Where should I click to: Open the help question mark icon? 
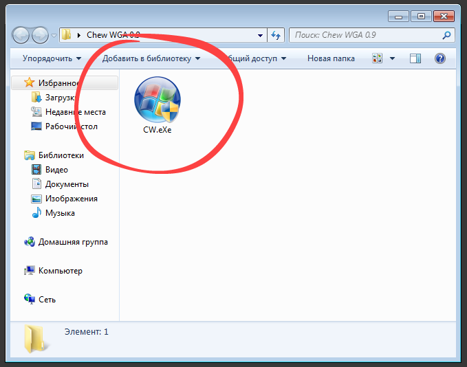coord(440,58)
